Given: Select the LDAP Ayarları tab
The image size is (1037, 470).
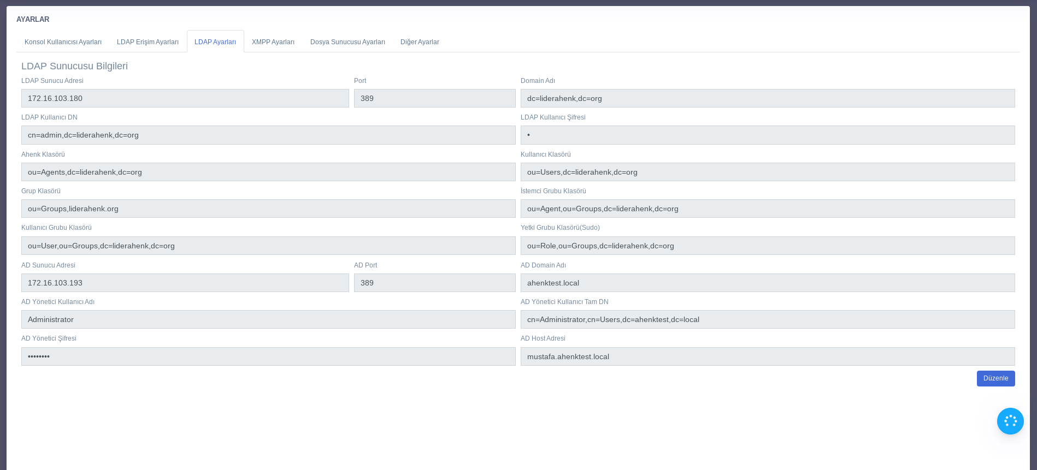Looking at the screenshot, I should [x=215, y=42].
